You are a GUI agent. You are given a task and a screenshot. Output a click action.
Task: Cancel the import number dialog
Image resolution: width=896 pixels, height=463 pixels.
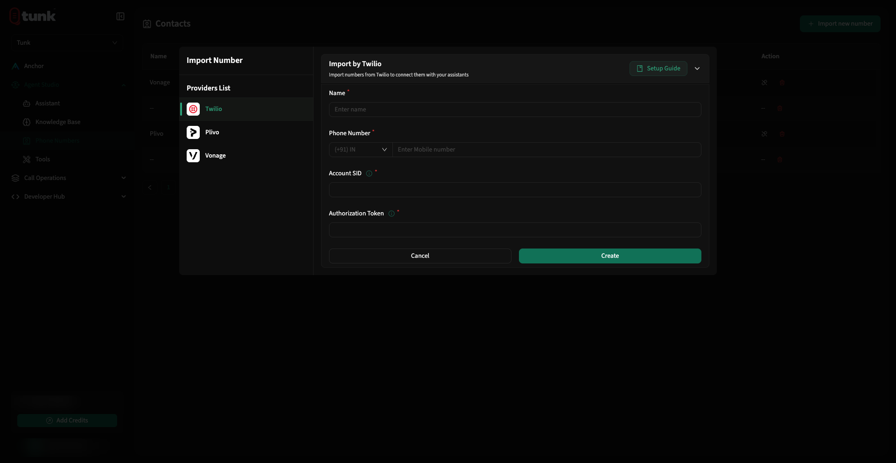[420, 256]
